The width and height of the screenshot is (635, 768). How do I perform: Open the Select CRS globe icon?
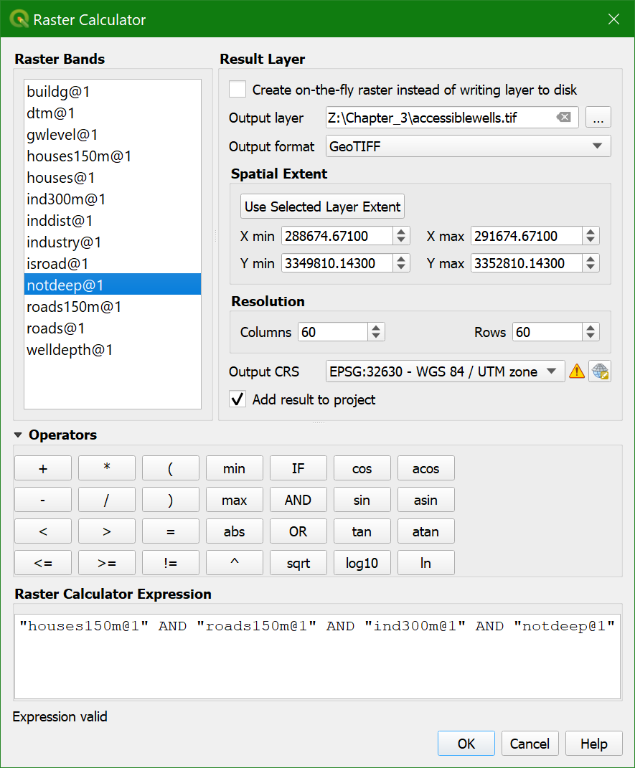click(600, 371)
